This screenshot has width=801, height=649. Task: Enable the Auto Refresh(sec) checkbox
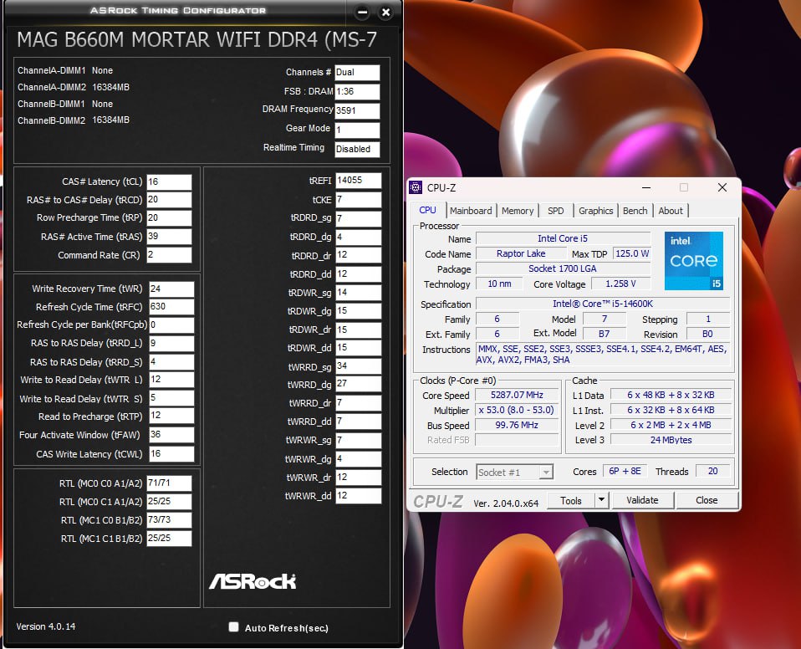pyautogui.click(x=233, y=627)
